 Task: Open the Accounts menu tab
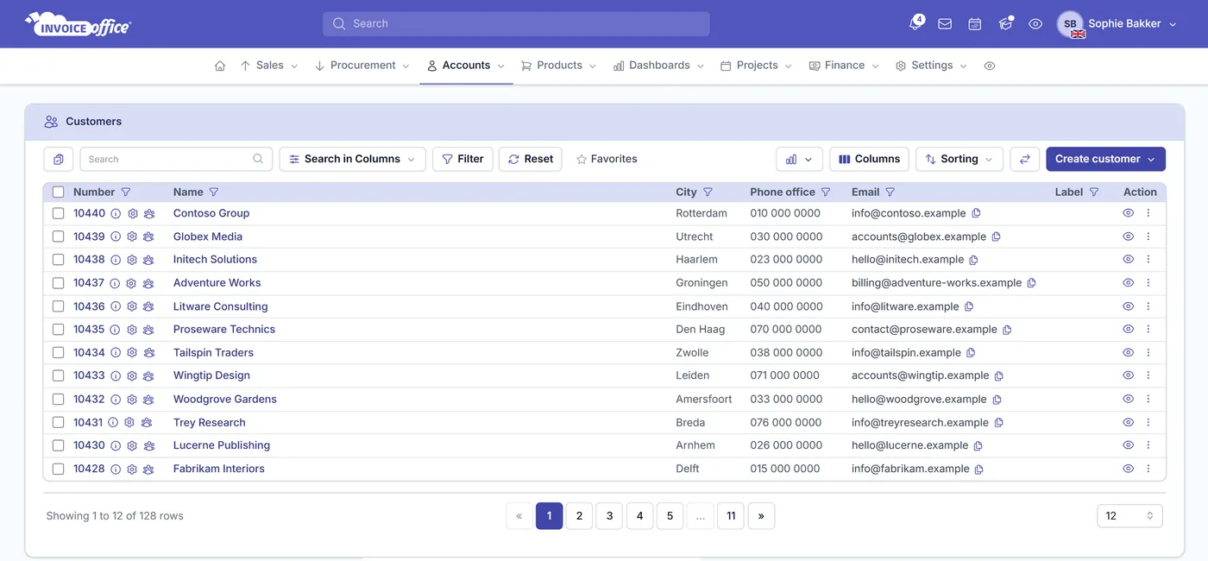point(466,66)
